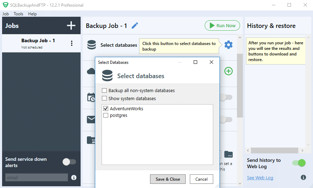Click the database icon in Select Databases dialog

pos(107,76)
